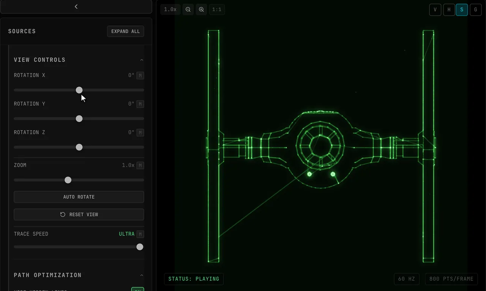This screenshot has height=291, width=486.
Task: Toggle the M button for Zoom
Action: coord(140,166)
